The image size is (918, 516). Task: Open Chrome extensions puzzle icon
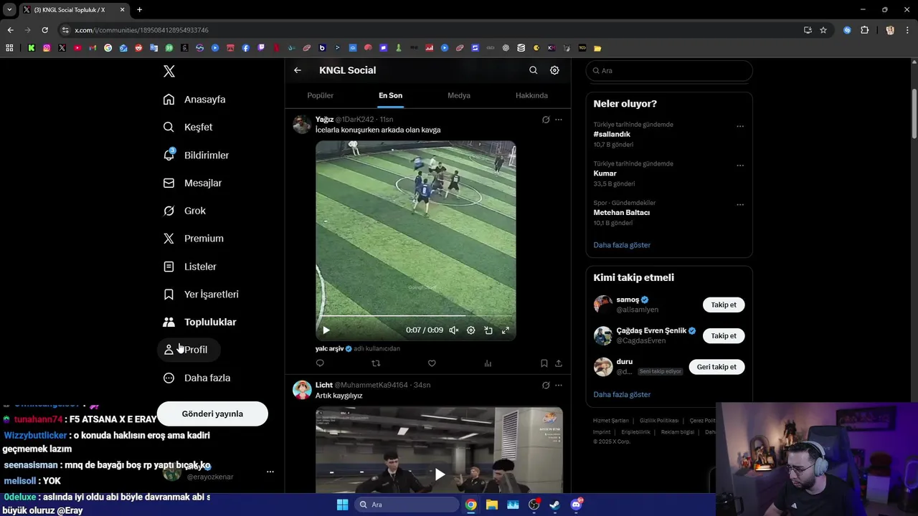(864, 30)
